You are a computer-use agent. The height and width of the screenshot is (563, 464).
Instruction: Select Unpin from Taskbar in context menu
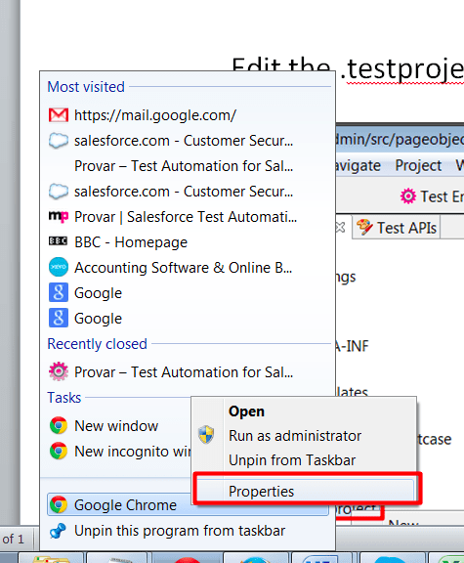(292, 460)
